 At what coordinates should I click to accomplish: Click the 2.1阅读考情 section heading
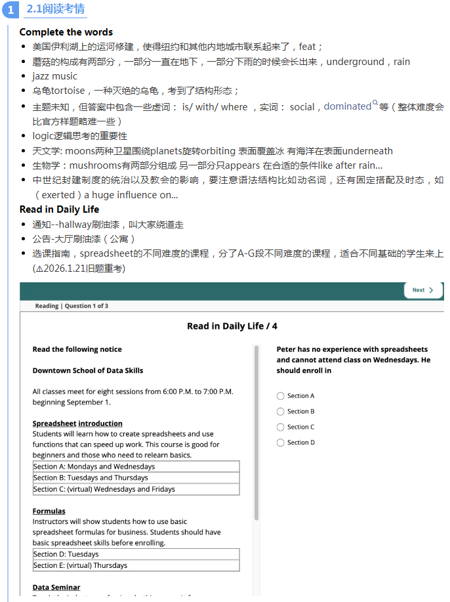56,9
